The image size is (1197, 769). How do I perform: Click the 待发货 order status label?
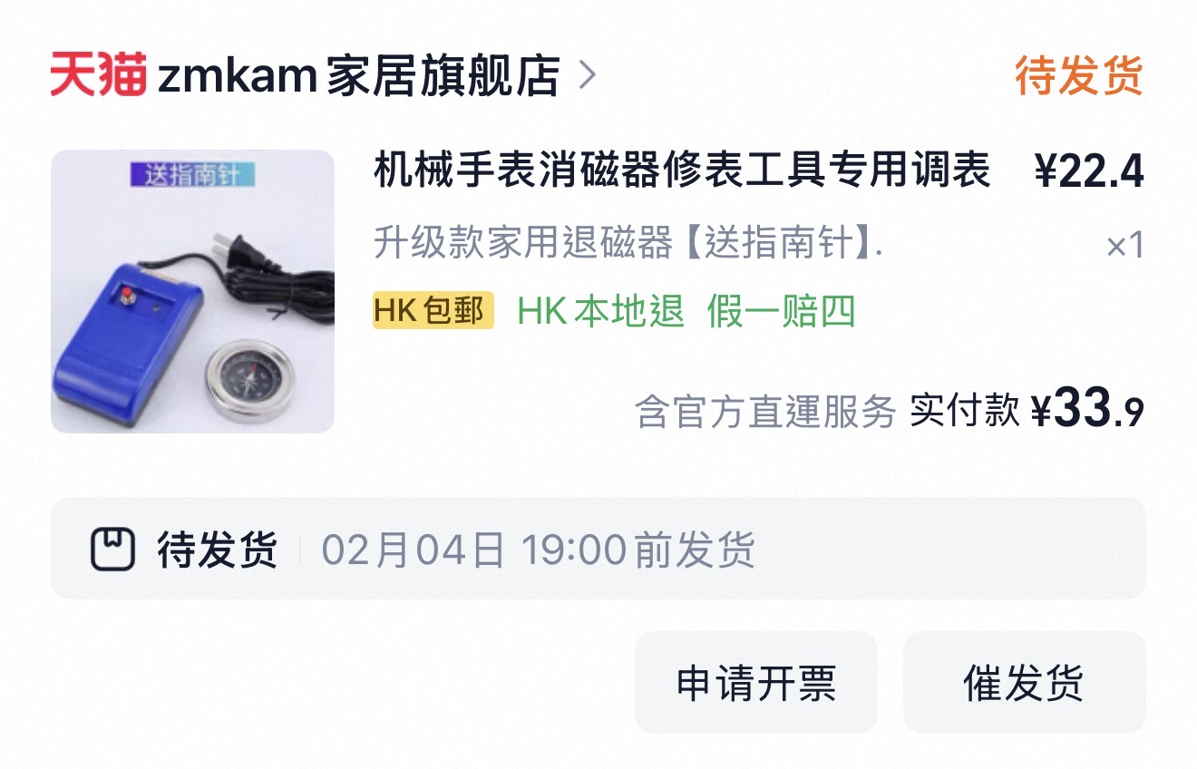[x=1079, y=76]
